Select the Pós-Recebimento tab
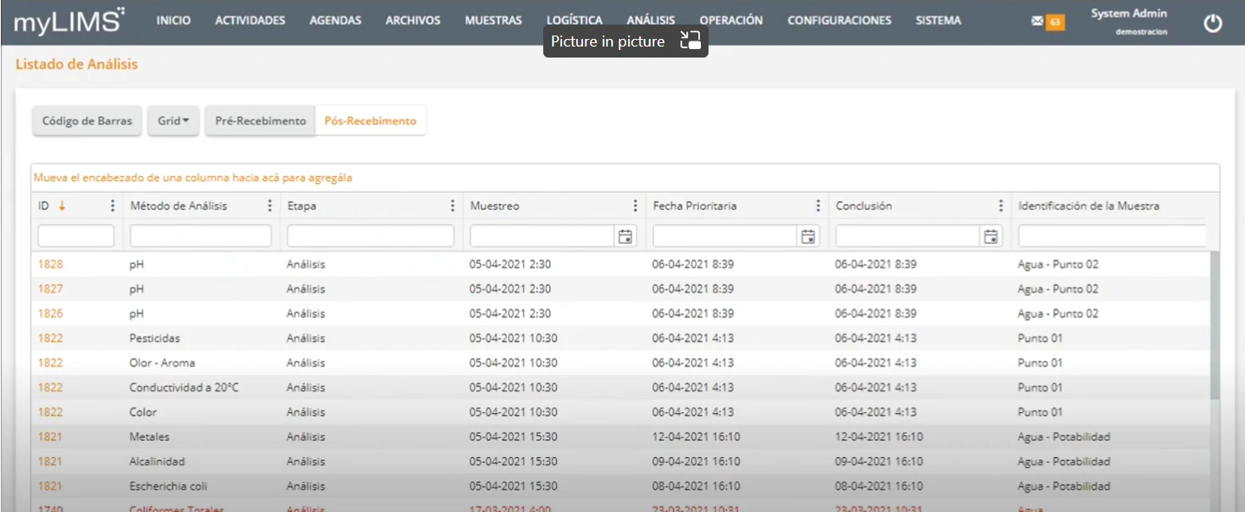 [x=372, y=120]
